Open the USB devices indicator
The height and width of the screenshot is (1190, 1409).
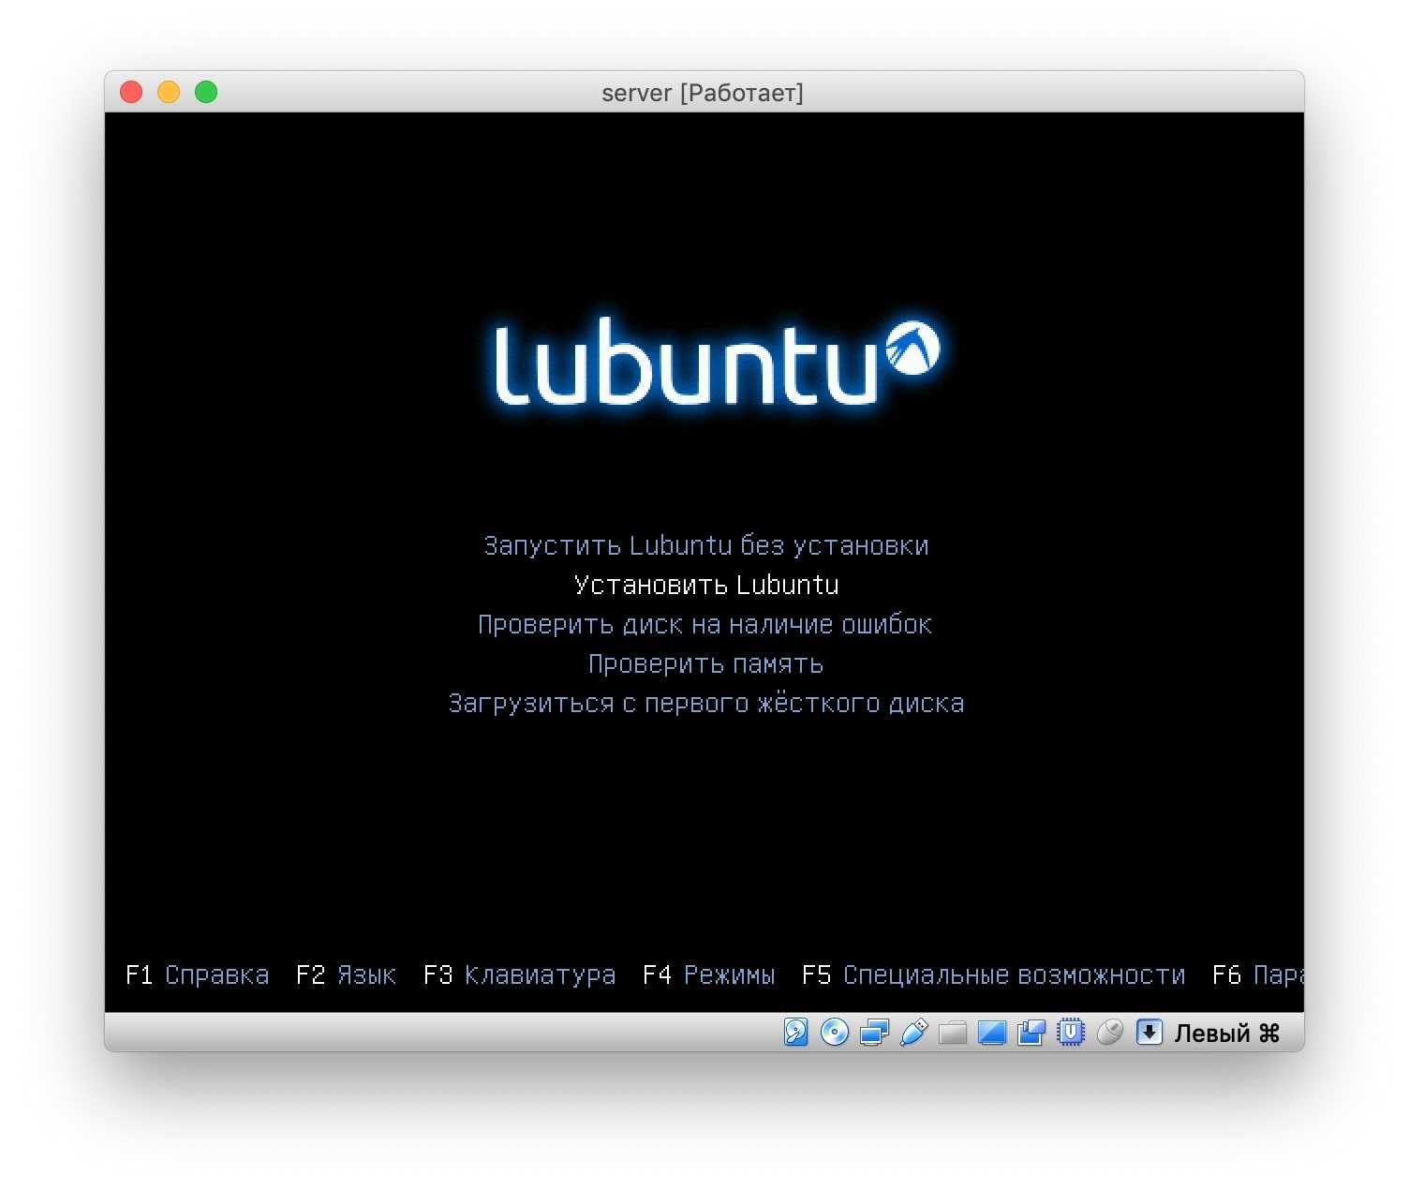click(913, 1033)
